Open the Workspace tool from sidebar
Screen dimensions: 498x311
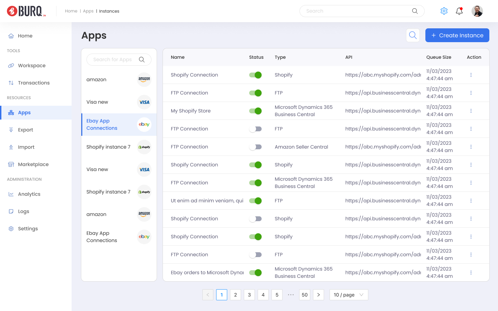pos(31,65)
